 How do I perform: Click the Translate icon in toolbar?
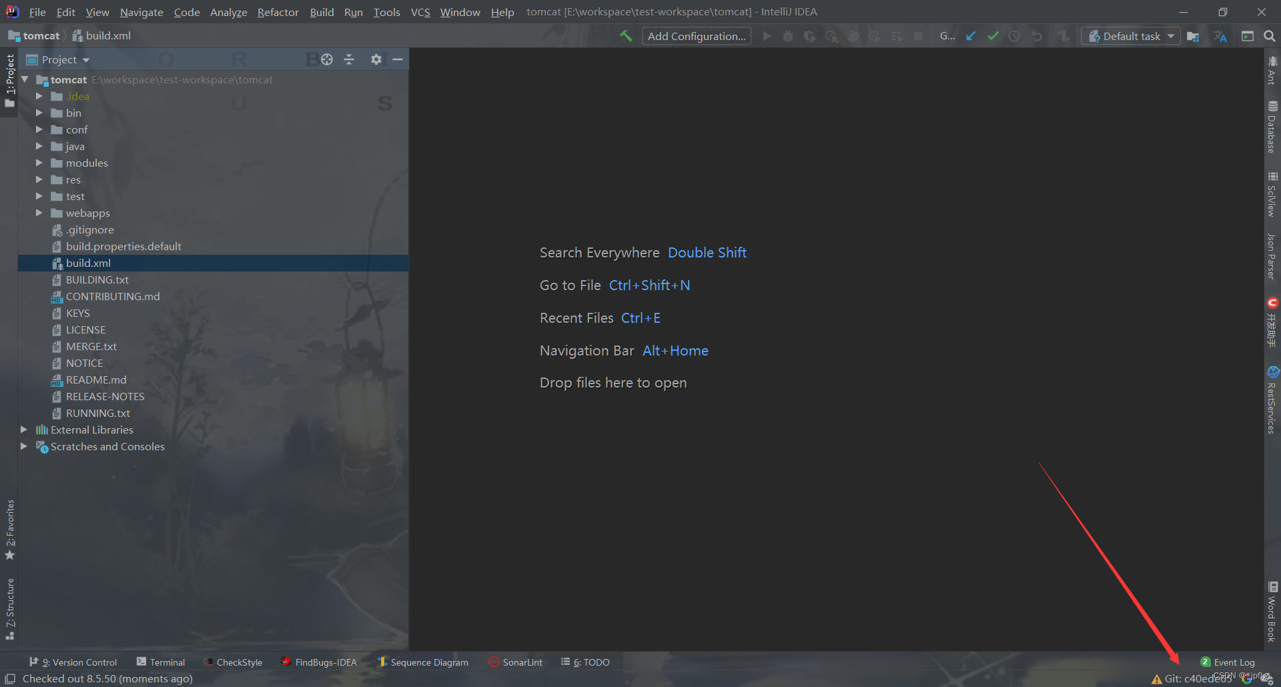1220,36
